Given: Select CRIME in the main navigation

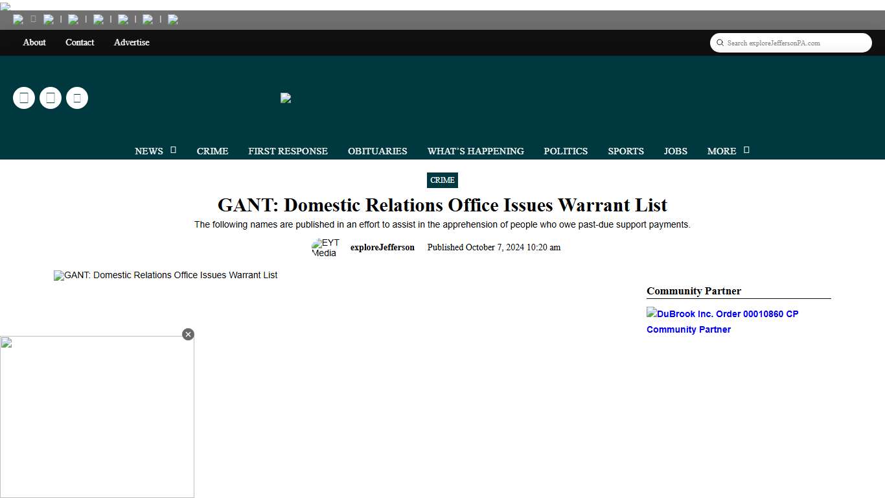Looking at the screenshot, I should (212, 151).
